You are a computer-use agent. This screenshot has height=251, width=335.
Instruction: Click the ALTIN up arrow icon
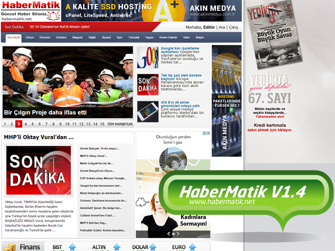[x=117, y=247]
